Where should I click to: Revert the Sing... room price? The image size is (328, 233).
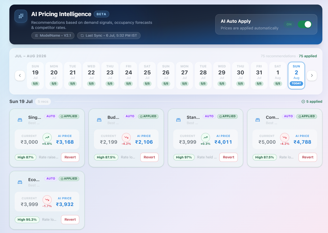(70, 157)
